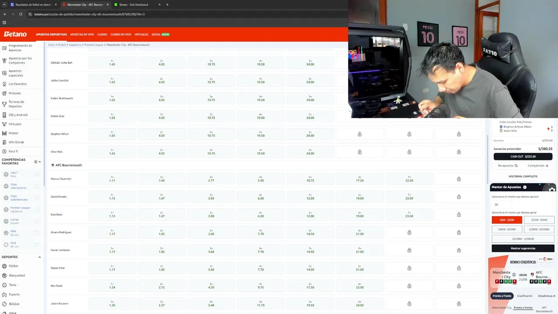Click the Torneos de Deportes trophy icon
Viewport: 558px width, 314px height.
click(x=4, y=104)
